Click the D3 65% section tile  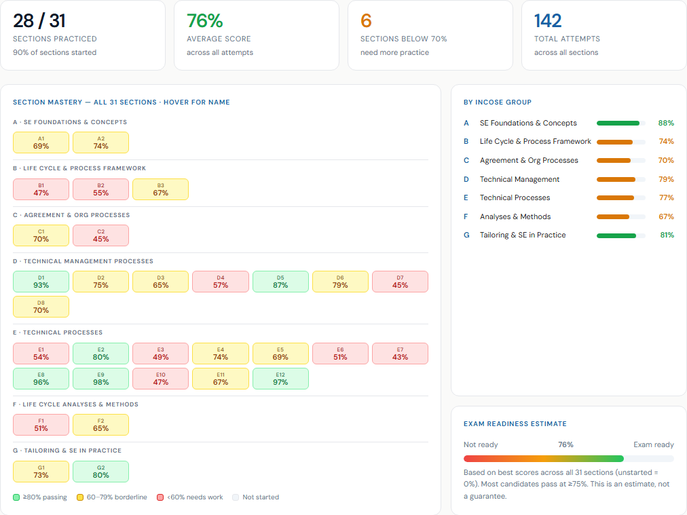[161, 282]
